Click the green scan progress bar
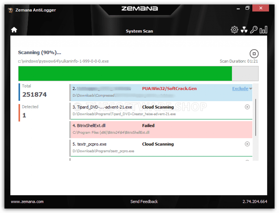This screenshot has width=279, height=213. (138, 74)
